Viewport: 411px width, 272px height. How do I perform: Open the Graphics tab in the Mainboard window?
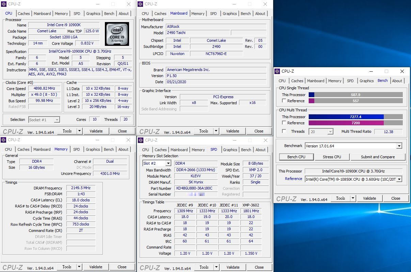230,14
